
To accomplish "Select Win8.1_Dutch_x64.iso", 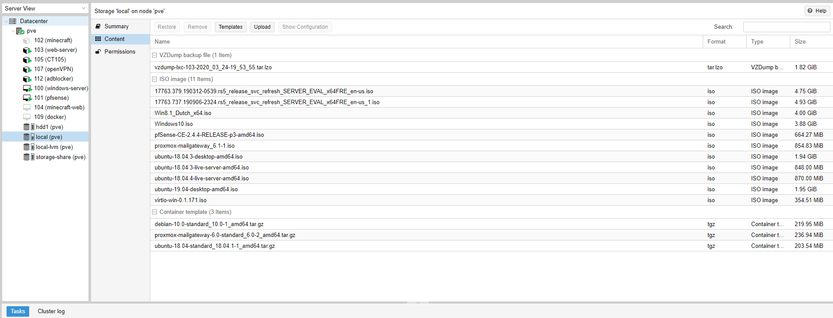I will click(491, 113).
